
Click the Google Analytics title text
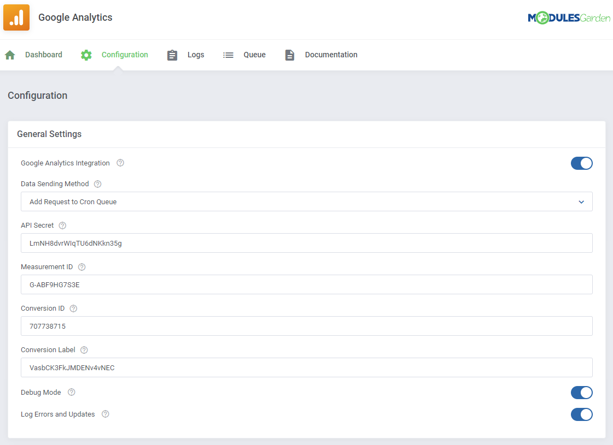(75, 17)
